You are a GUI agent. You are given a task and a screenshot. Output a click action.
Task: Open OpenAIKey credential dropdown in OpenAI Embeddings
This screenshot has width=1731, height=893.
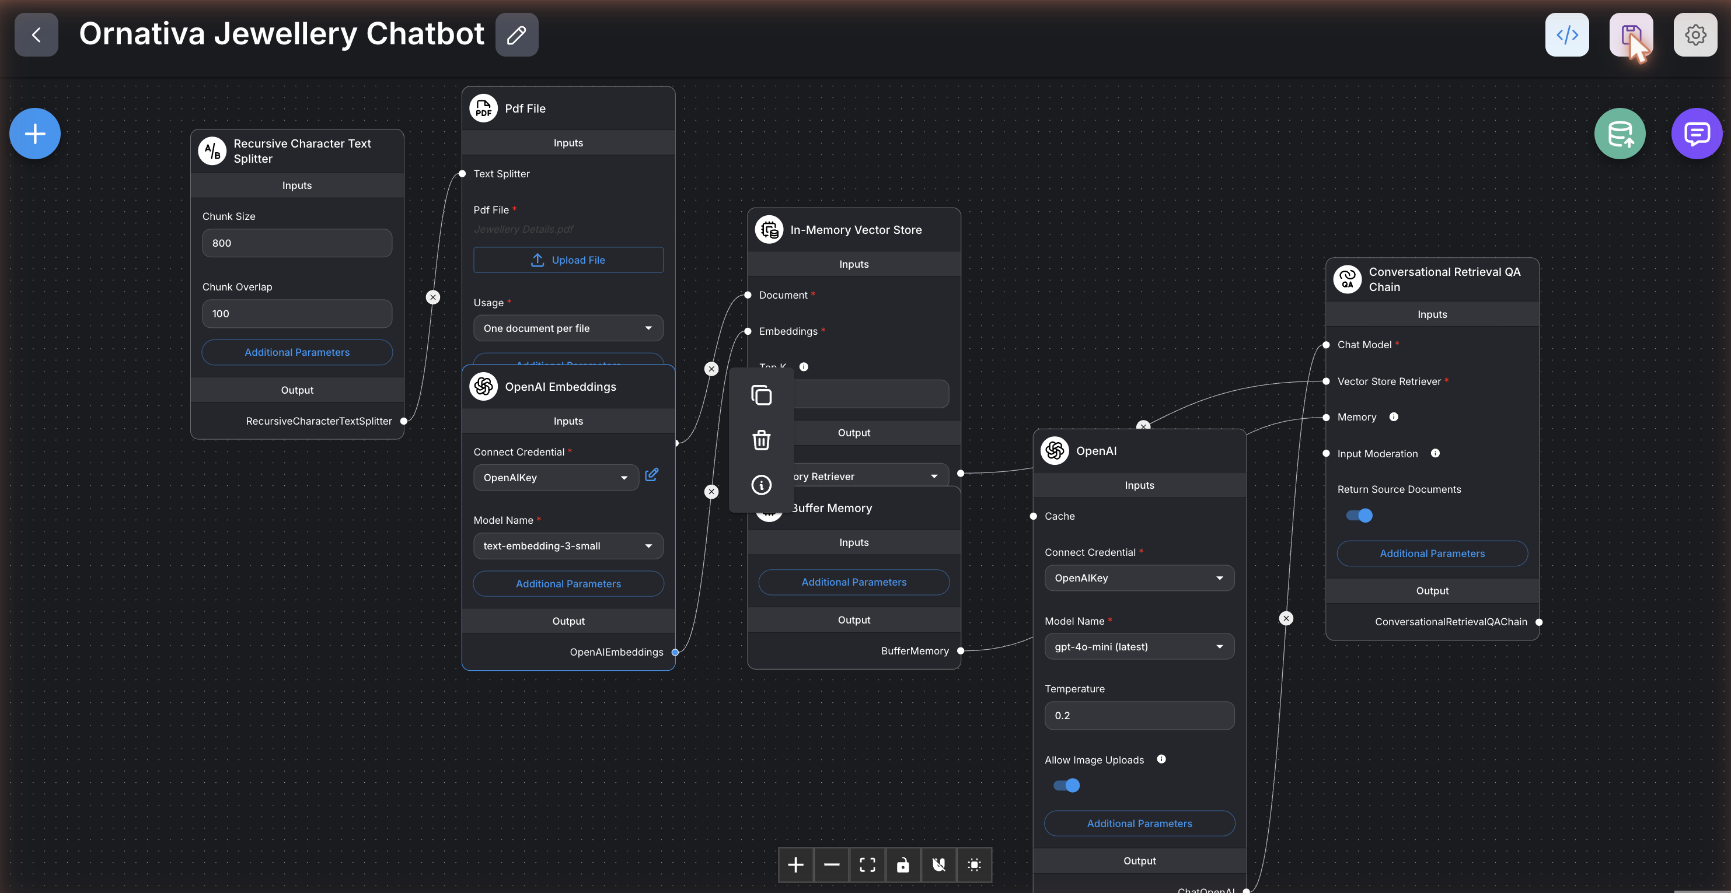tap(556, 477)
